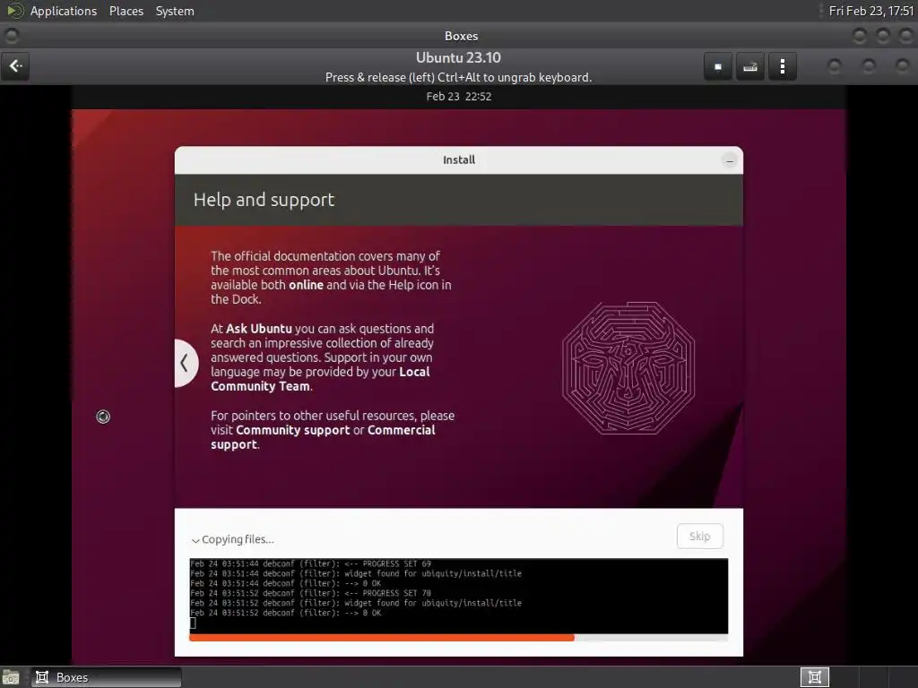Open the three-dot options menu in Boxes
This screenshot has height=688, width=918.
(782, 66)
